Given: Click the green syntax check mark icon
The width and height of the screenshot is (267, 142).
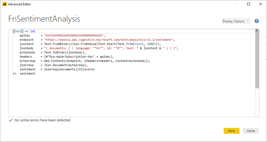Looking at the screenshot, I should pyautogui.click(x=11, y=120).
